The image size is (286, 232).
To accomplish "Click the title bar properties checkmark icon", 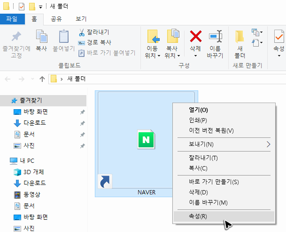I will [22, 7].
